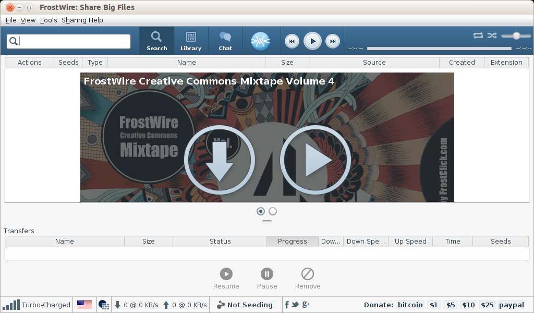The height and width of the screenshot is (313, 534).
Task: Click the Down Speed column header
Action: (x=366, y=241)
